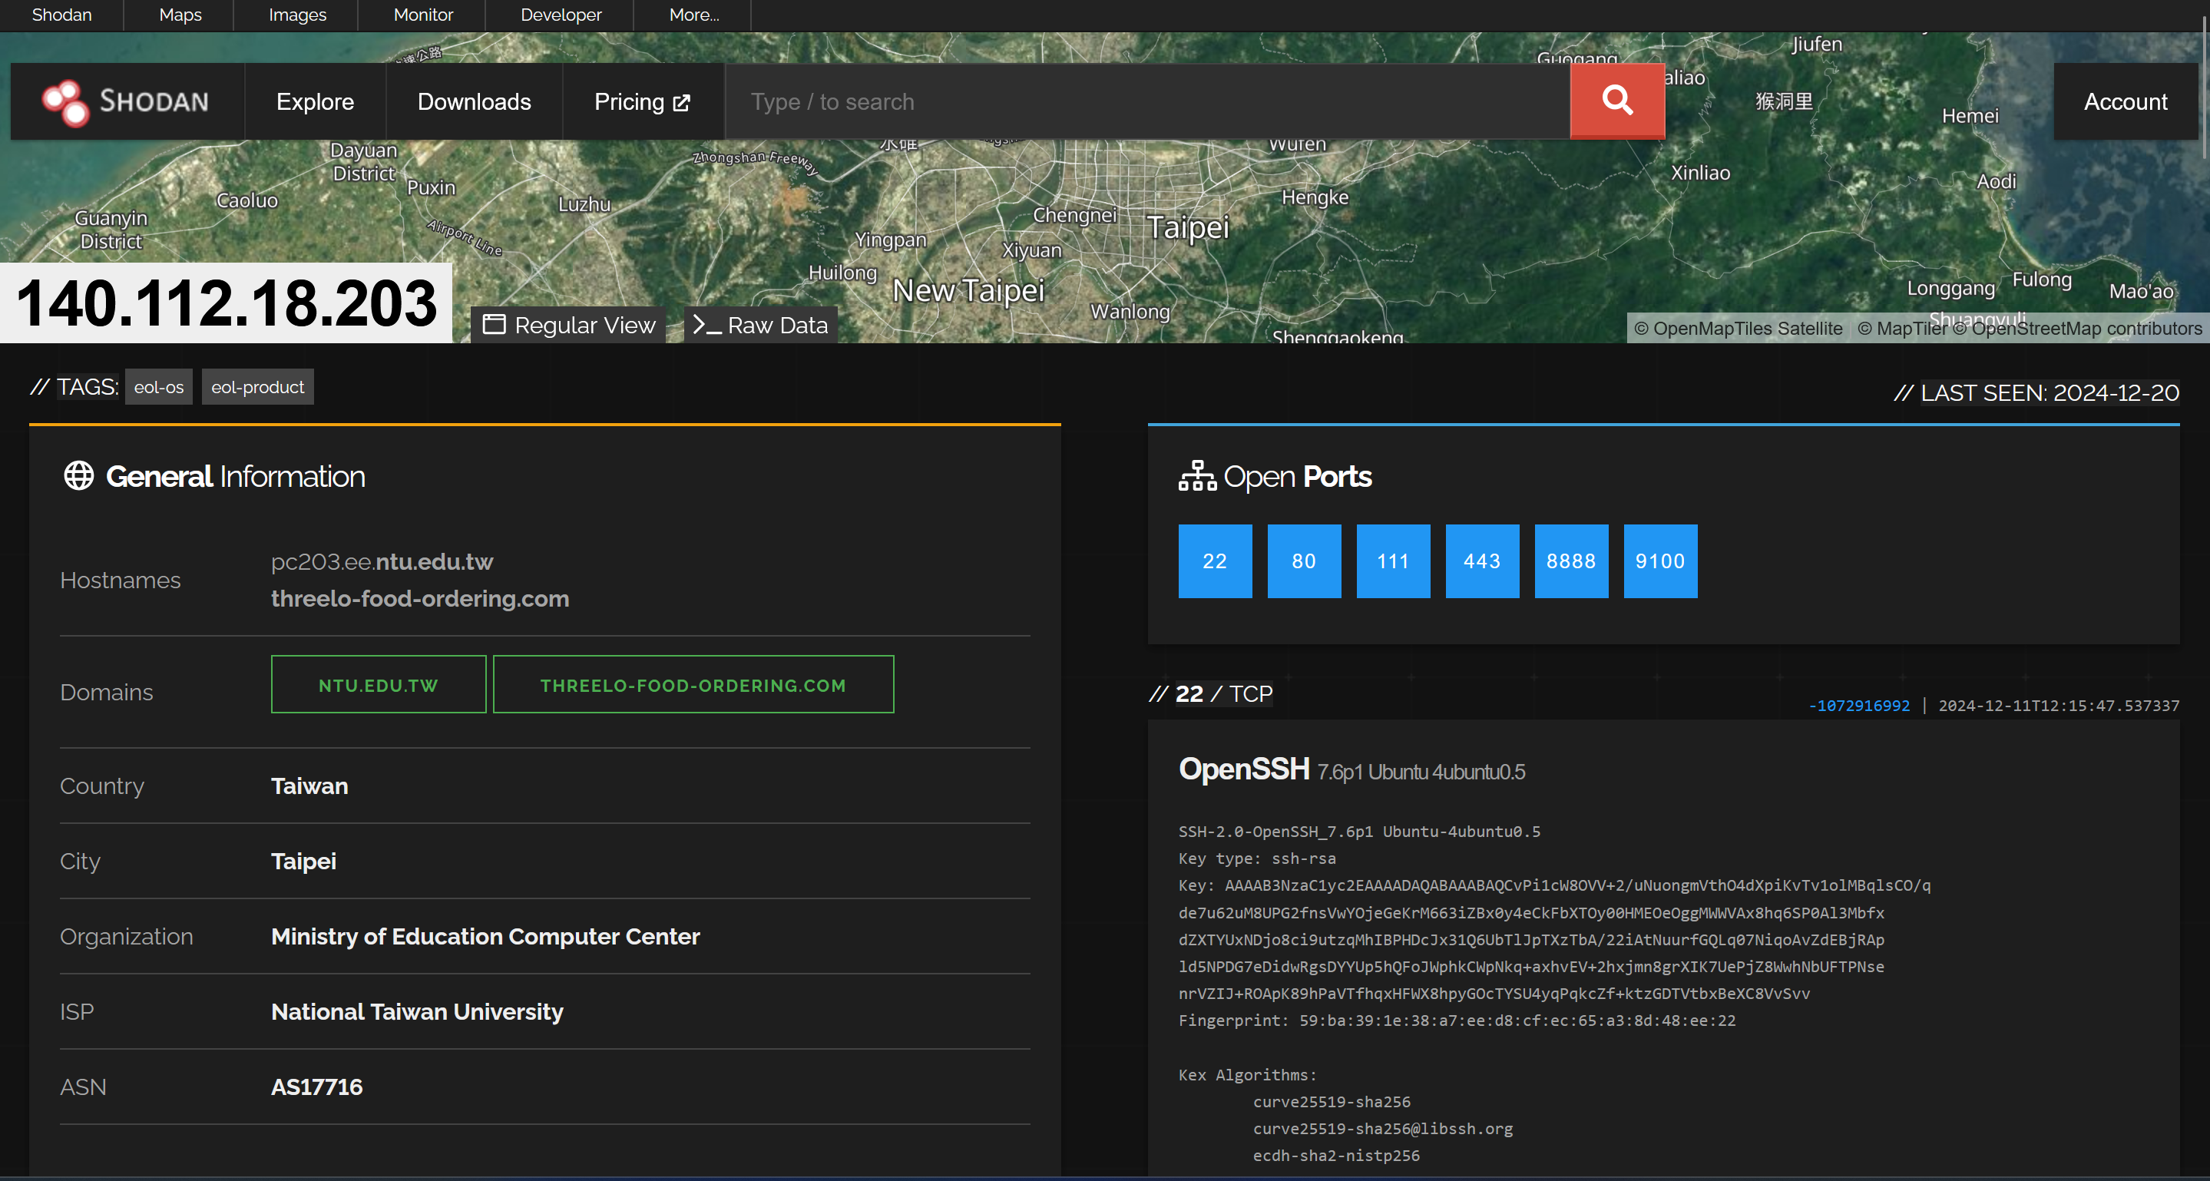The image size is (2210, 1181).
Task: Click the City value Taipei
Action: [304, 861]
